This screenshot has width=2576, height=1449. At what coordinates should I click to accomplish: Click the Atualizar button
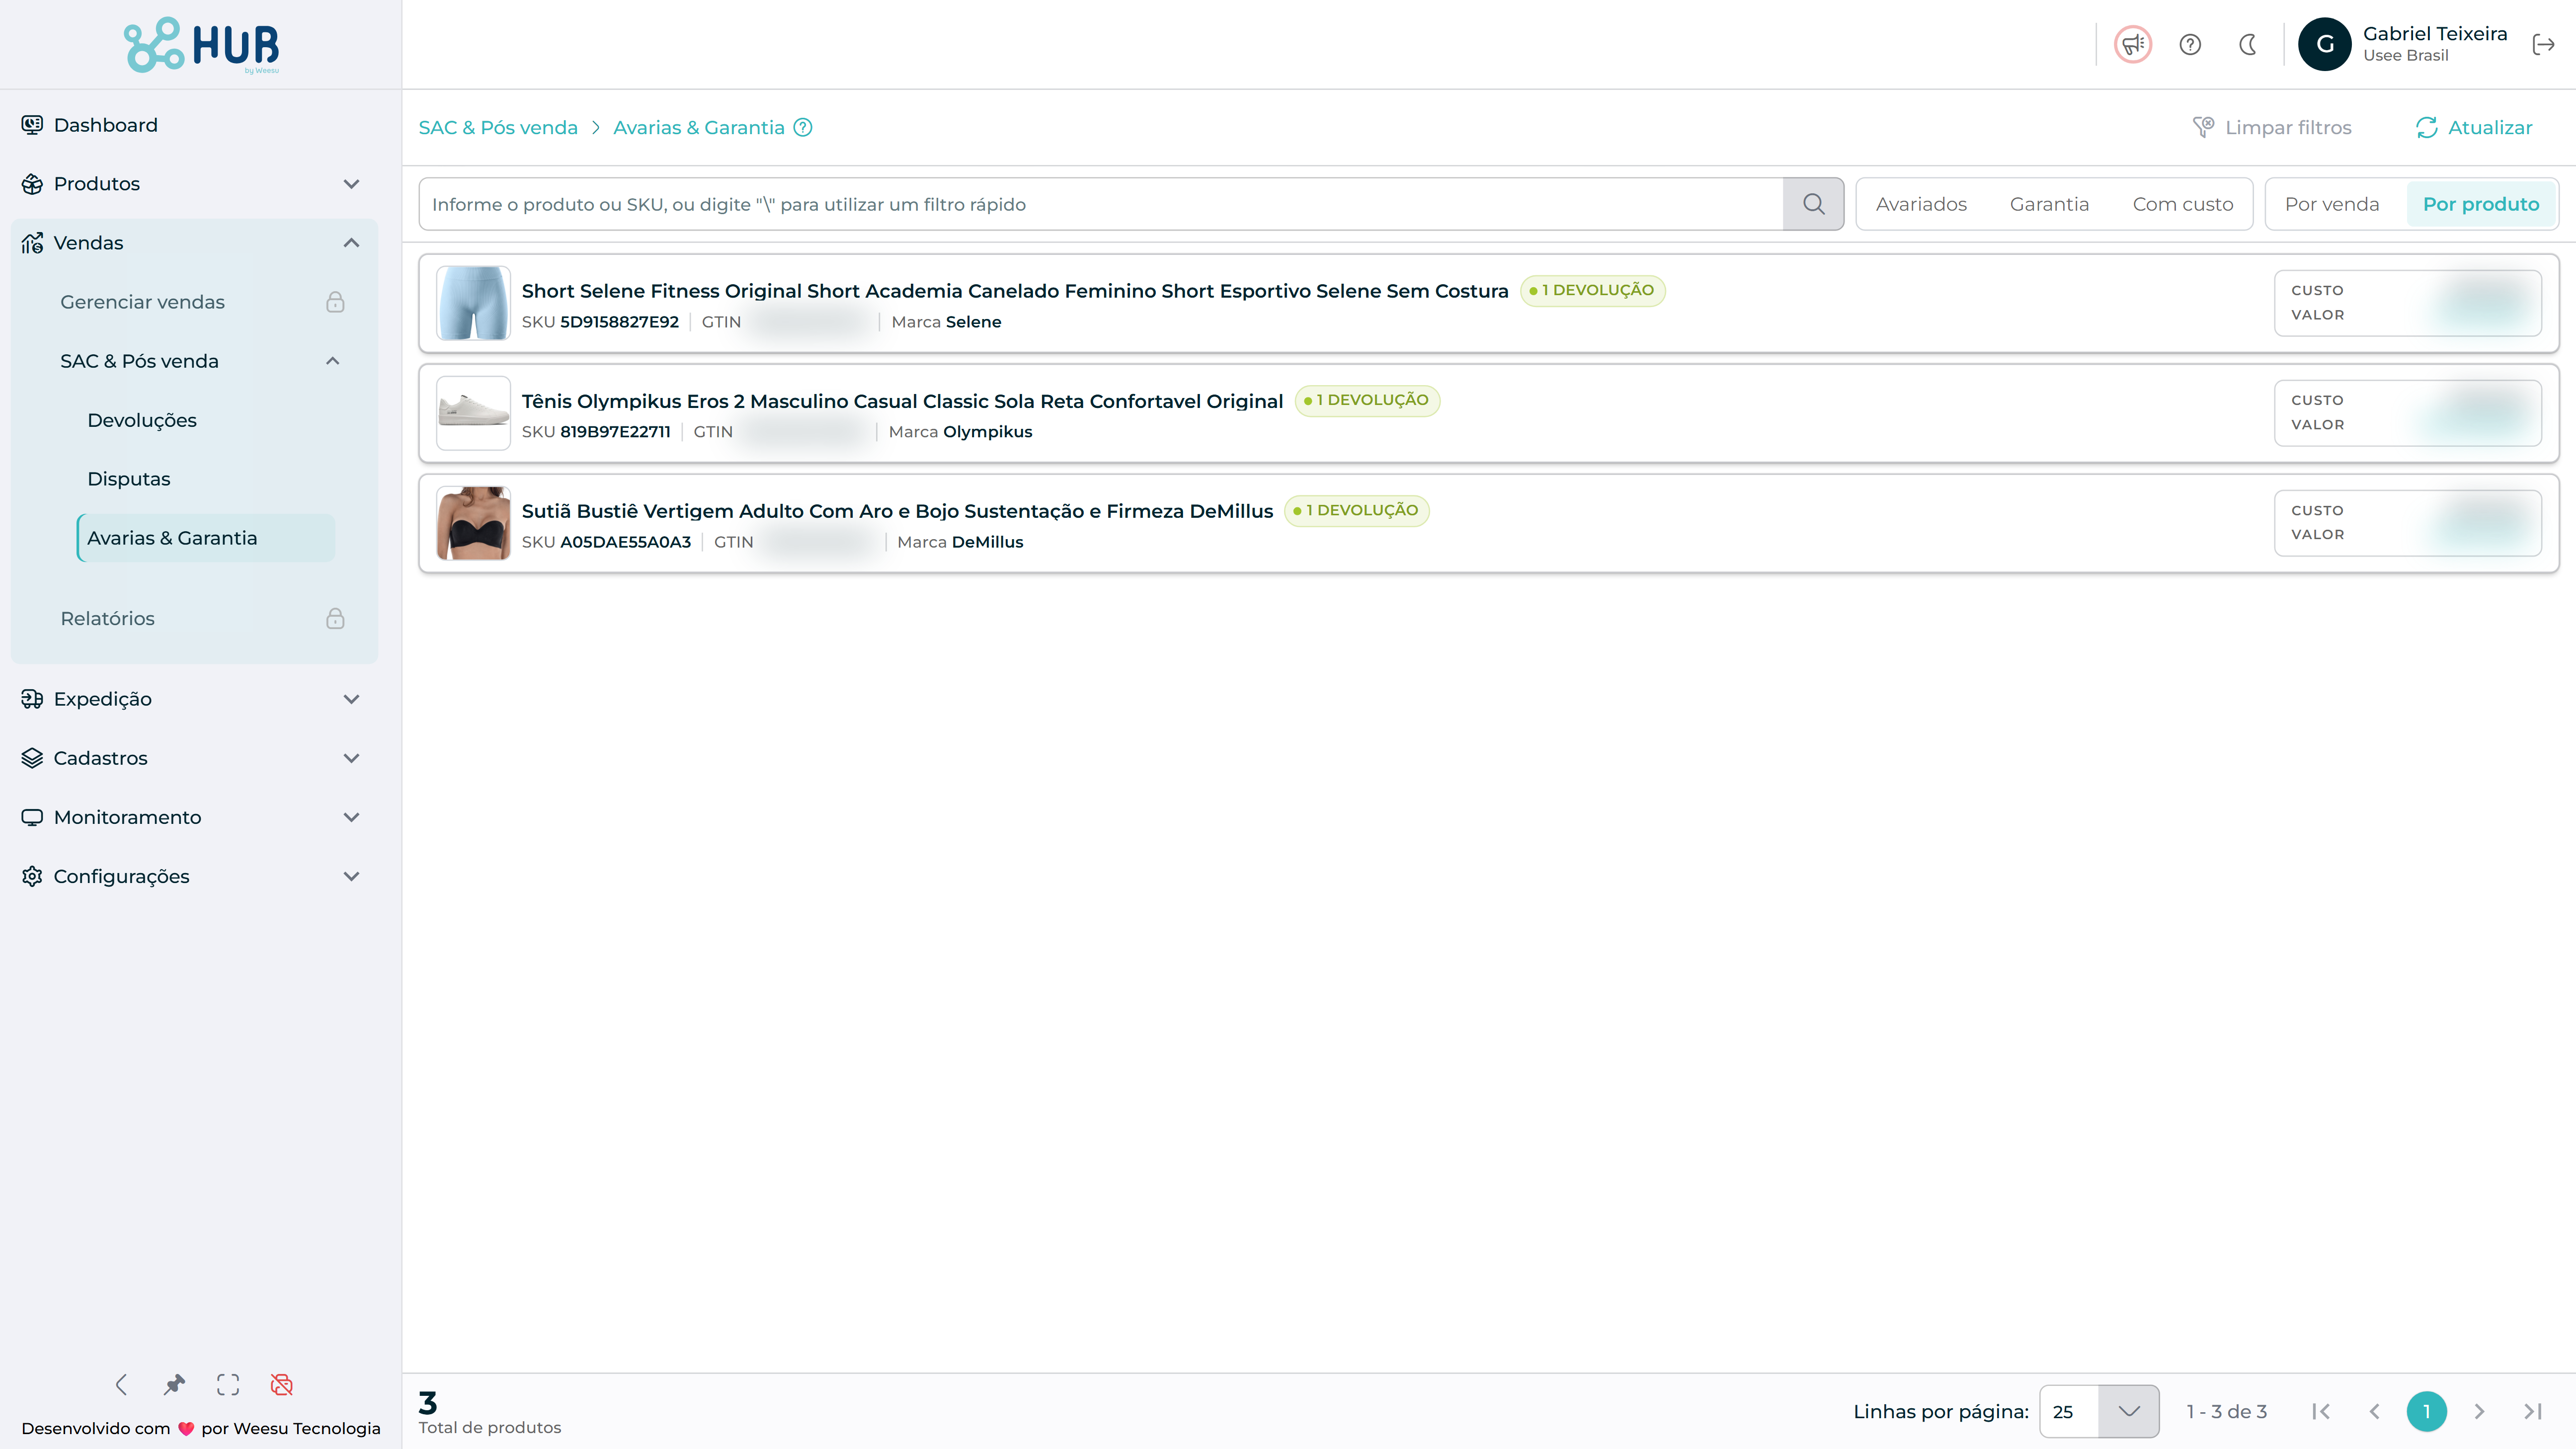pyautogui.click(x=2474, y=127)
